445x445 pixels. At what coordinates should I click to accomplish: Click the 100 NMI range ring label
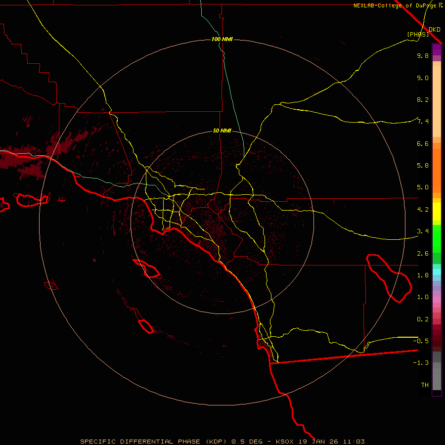point(222,39)
